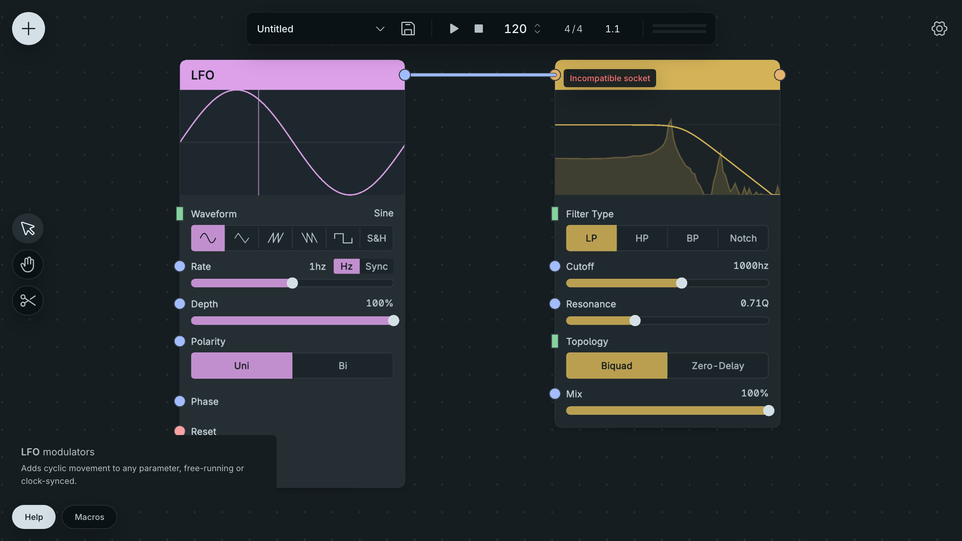Click the Resonance slider handle

635,320
